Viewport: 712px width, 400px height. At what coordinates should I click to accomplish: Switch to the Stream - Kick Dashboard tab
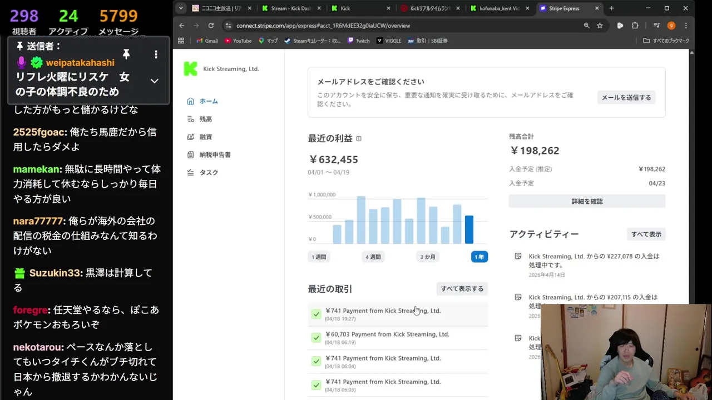(x=291, y=8)
